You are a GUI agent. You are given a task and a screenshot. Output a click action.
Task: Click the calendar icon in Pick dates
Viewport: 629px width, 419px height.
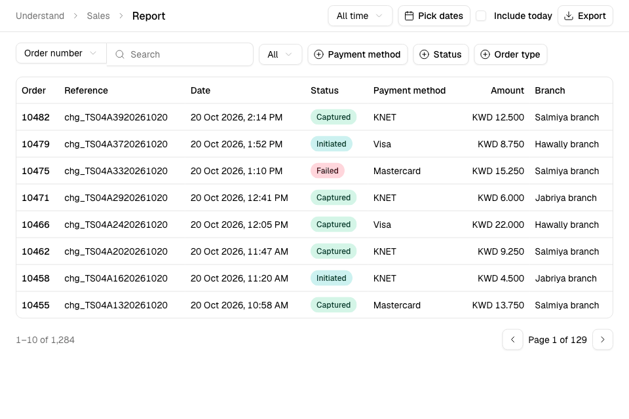tap(409, 16)
